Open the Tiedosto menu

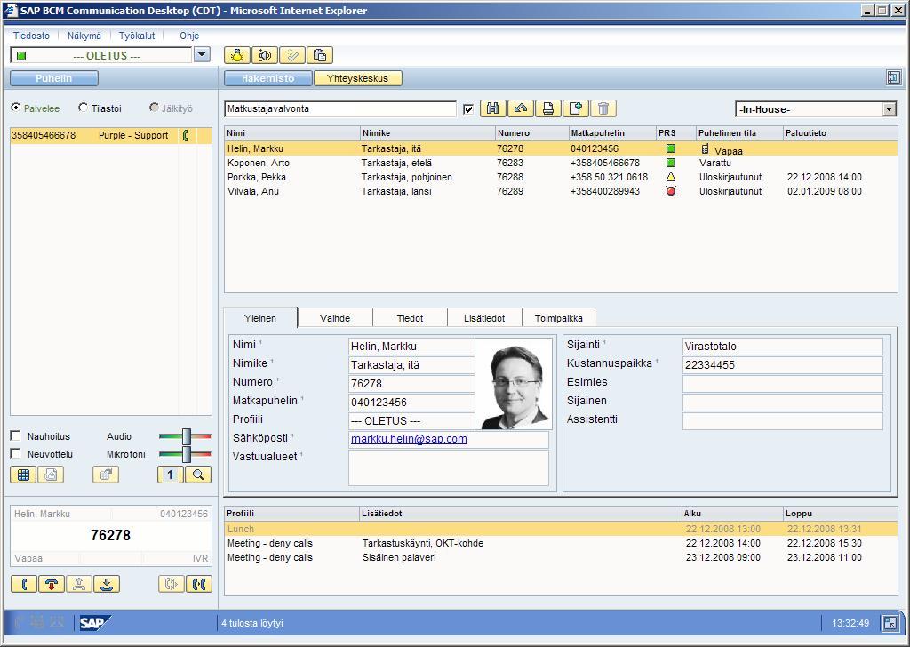click(x=31, y=36)
